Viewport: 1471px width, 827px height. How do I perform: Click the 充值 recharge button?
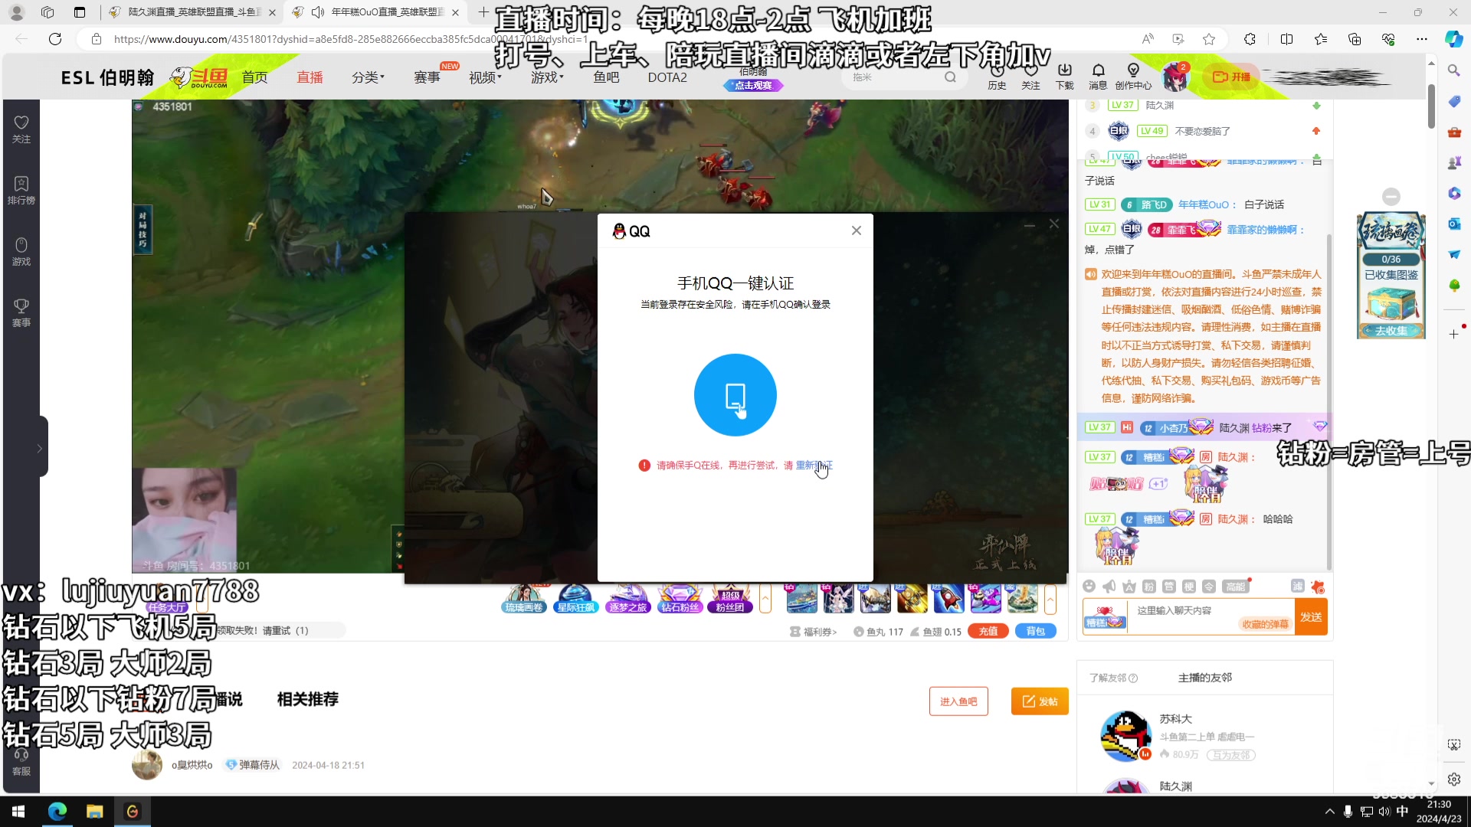click(x=988, y=631)
